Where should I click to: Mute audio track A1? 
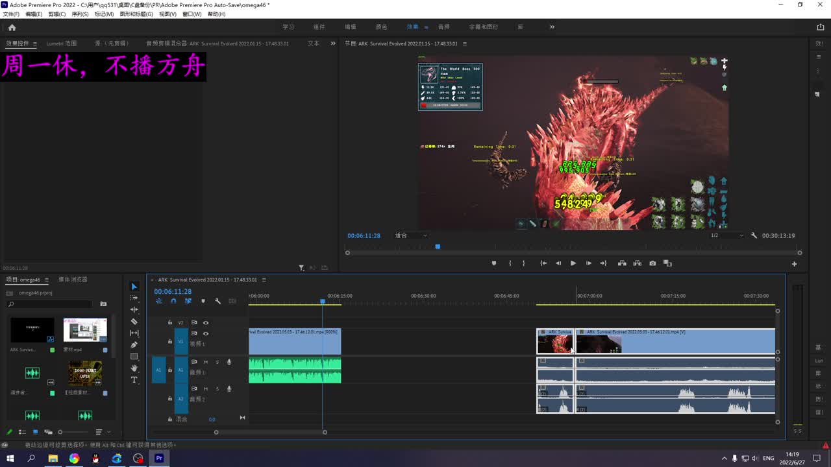tap(206, 362)
